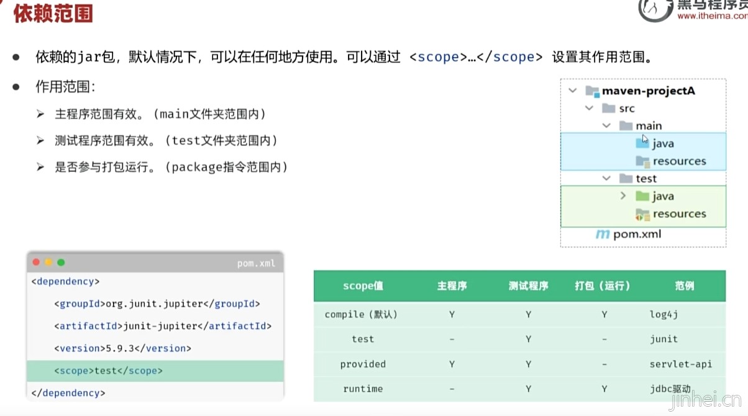The height and width of the screenshot is (416, 748).
Task: Expand the java folder under test
Action: click(623, 196)
